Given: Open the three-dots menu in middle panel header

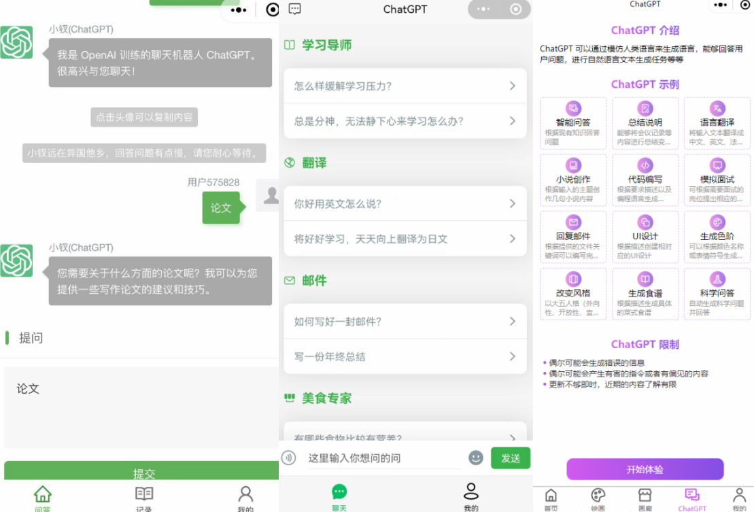Looking at the screenshot, I should tap(483, 9).
